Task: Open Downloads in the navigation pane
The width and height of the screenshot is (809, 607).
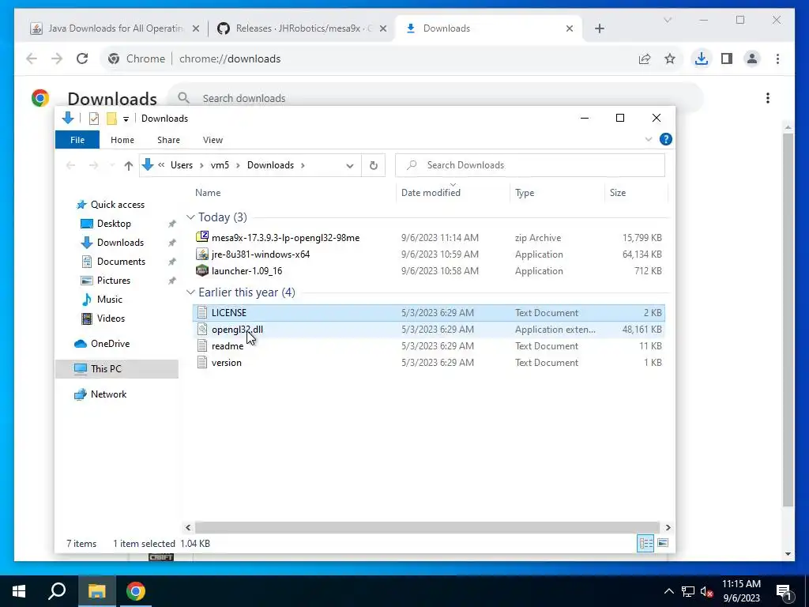Action: click(x=120, y=243)
